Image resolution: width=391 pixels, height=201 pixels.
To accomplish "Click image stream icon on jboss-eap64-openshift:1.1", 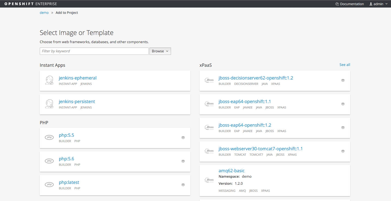I will coord(343,104).
